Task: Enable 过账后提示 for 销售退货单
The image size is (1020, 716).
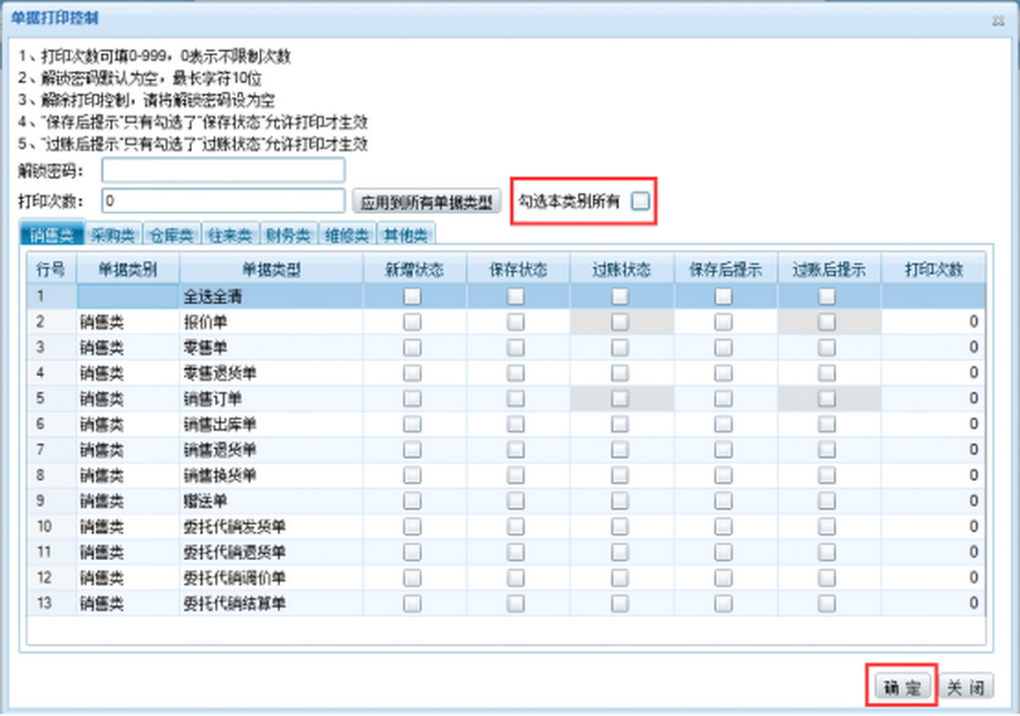Action: pos(827,450)
